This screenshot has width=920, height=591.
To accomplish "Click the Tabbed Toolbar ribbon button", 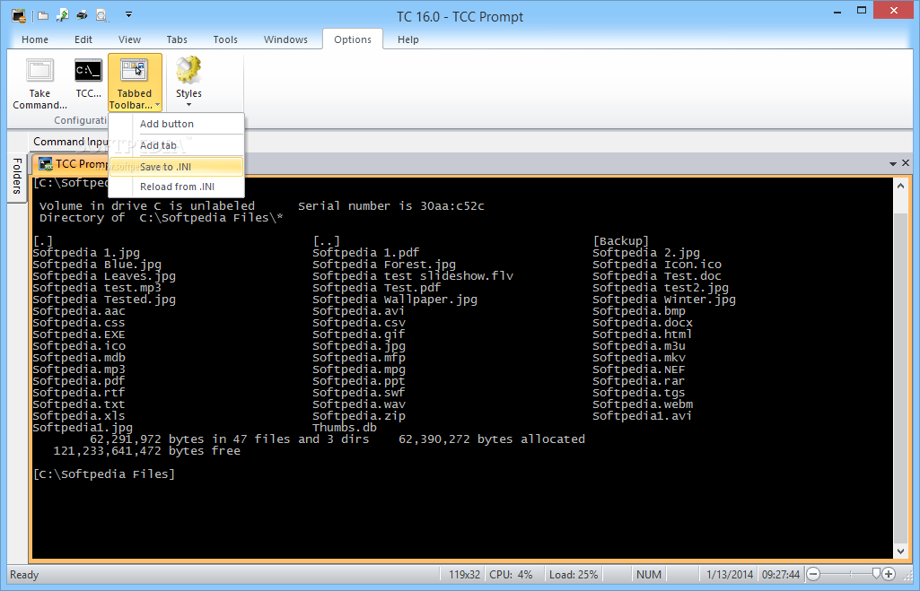I will click(135, 83).
